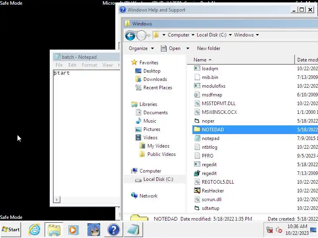Open the Format menu in Notepad
Image resolution: width=318 pixels, height=238 pixels.
pyautogui.click(x=89, y=65)
